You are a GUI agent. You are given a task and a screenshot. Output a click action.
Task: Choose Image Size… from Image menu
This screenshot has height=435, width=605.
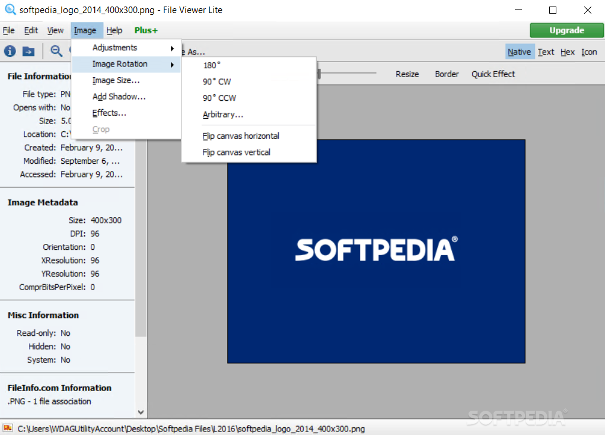point(126,80)
